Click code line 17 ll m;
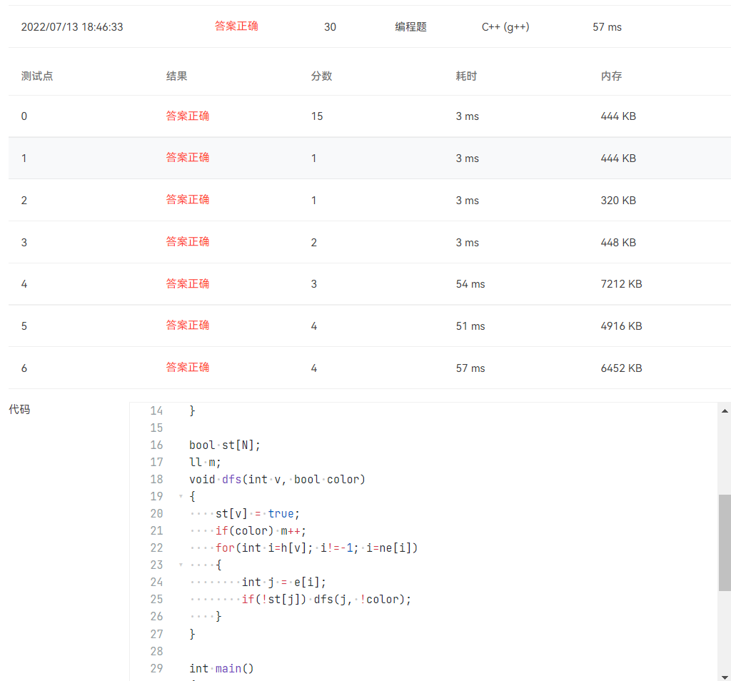Image resolution: width=731 pixels, height=681 pixels. coord(205,463)
